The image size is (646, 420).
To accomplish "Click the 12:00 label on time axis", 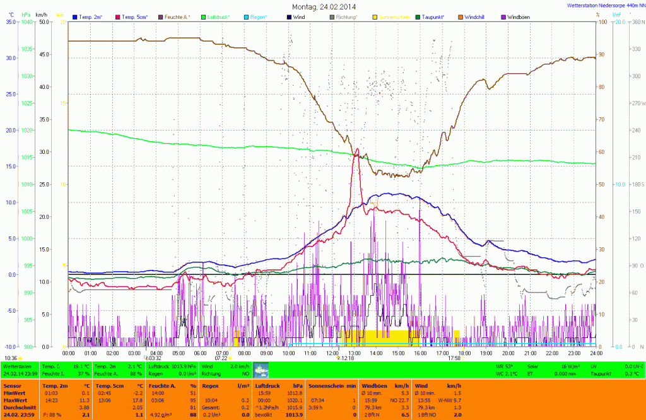I will point(332,353).
